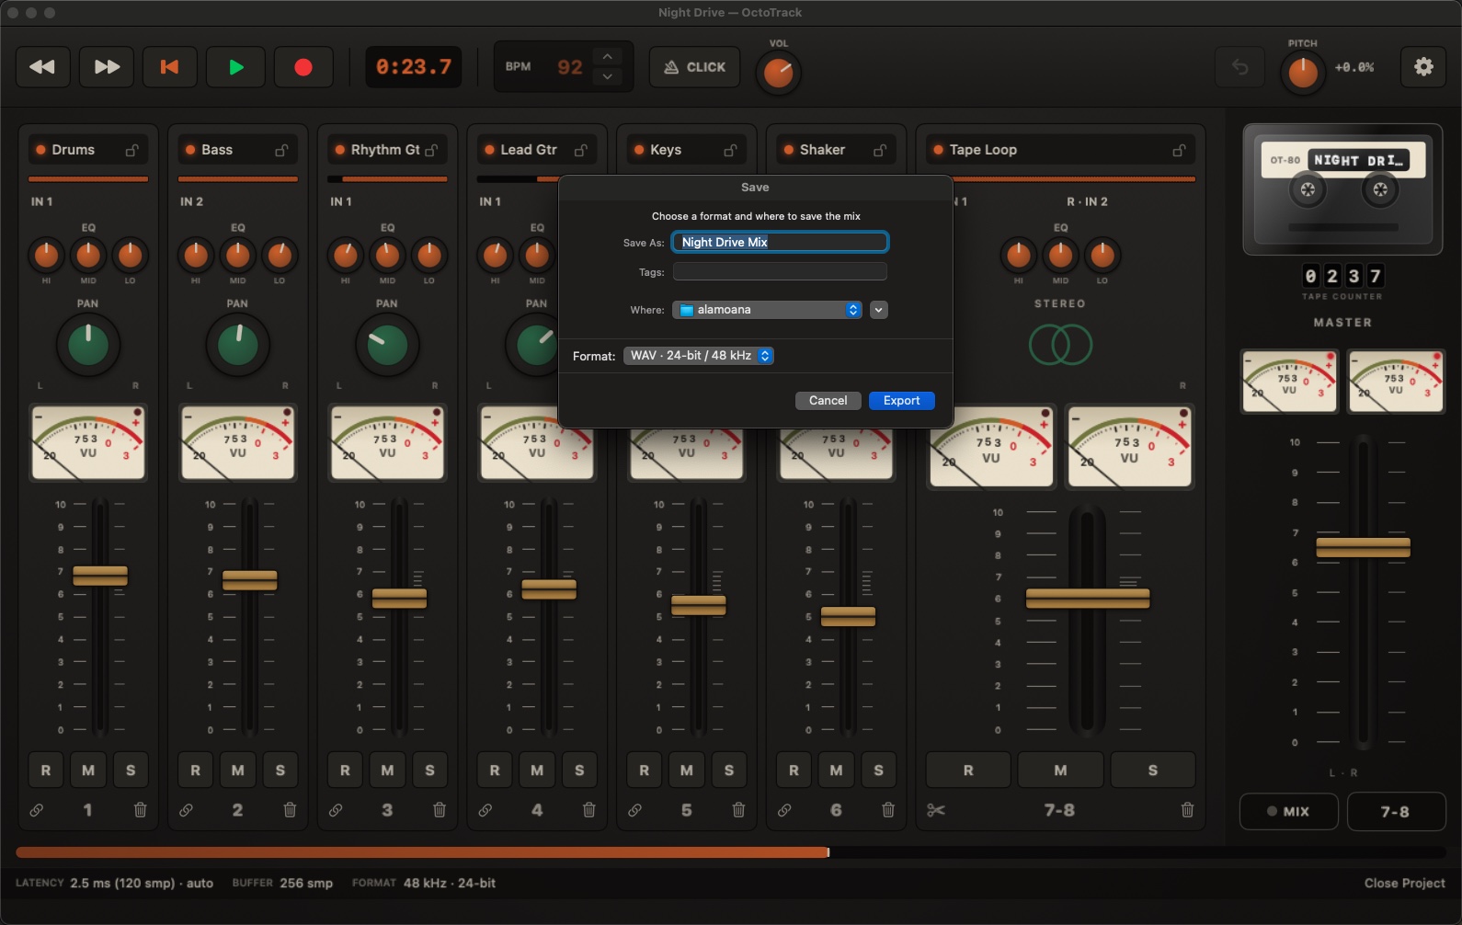This screenshot has width=1462, height=925.
Task: Click the PITCH knob in toolbar
Action: 1302,73
